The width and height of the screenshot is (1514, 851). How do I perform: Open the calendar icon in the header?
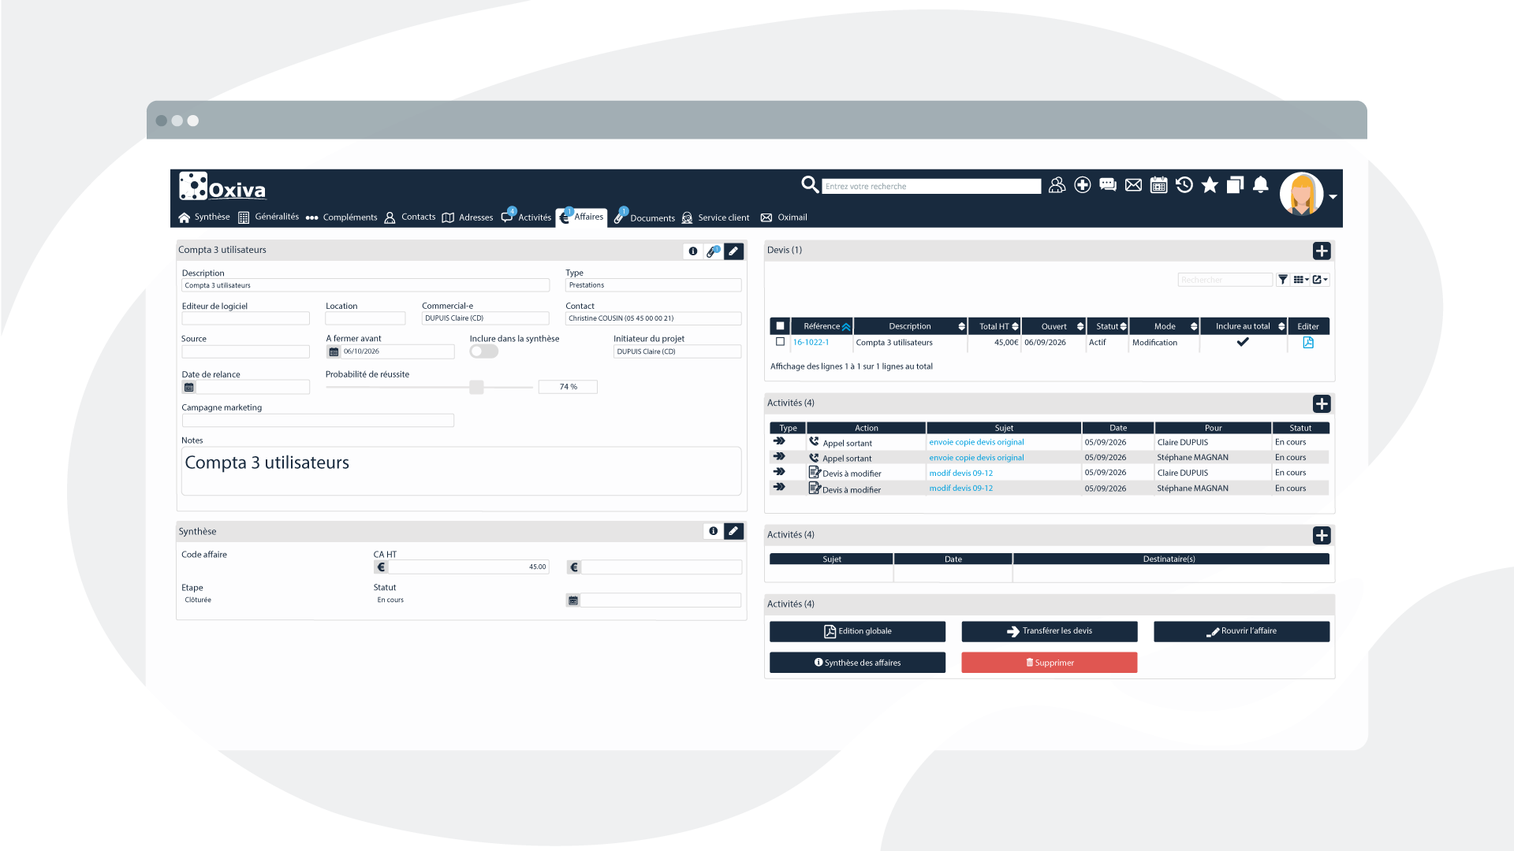click(1158, 184)
